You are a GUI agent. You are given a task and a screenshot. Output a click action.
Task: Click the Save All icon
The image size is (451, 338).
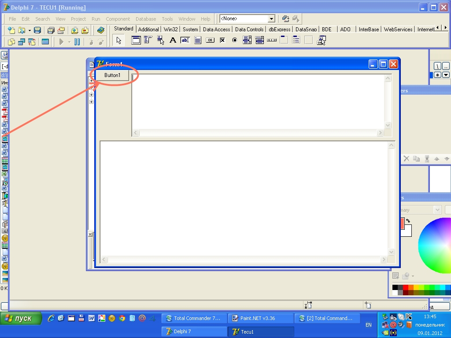51,30
